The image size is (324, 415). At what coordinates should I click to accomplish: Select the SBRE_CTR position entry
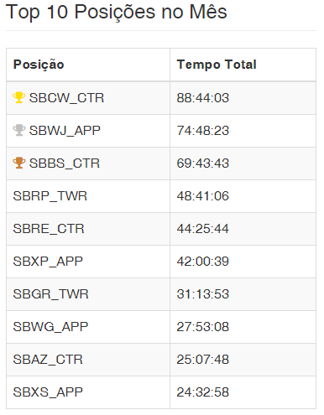(x=49, y=229)
